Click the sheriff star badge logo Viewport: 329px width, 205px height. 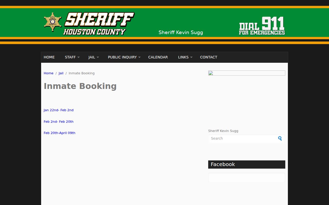(x=53, y=22)
